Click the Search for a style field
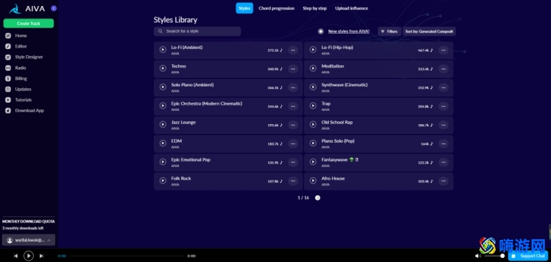Viewport: 551px width, 262px height. (x=197, y=31)
